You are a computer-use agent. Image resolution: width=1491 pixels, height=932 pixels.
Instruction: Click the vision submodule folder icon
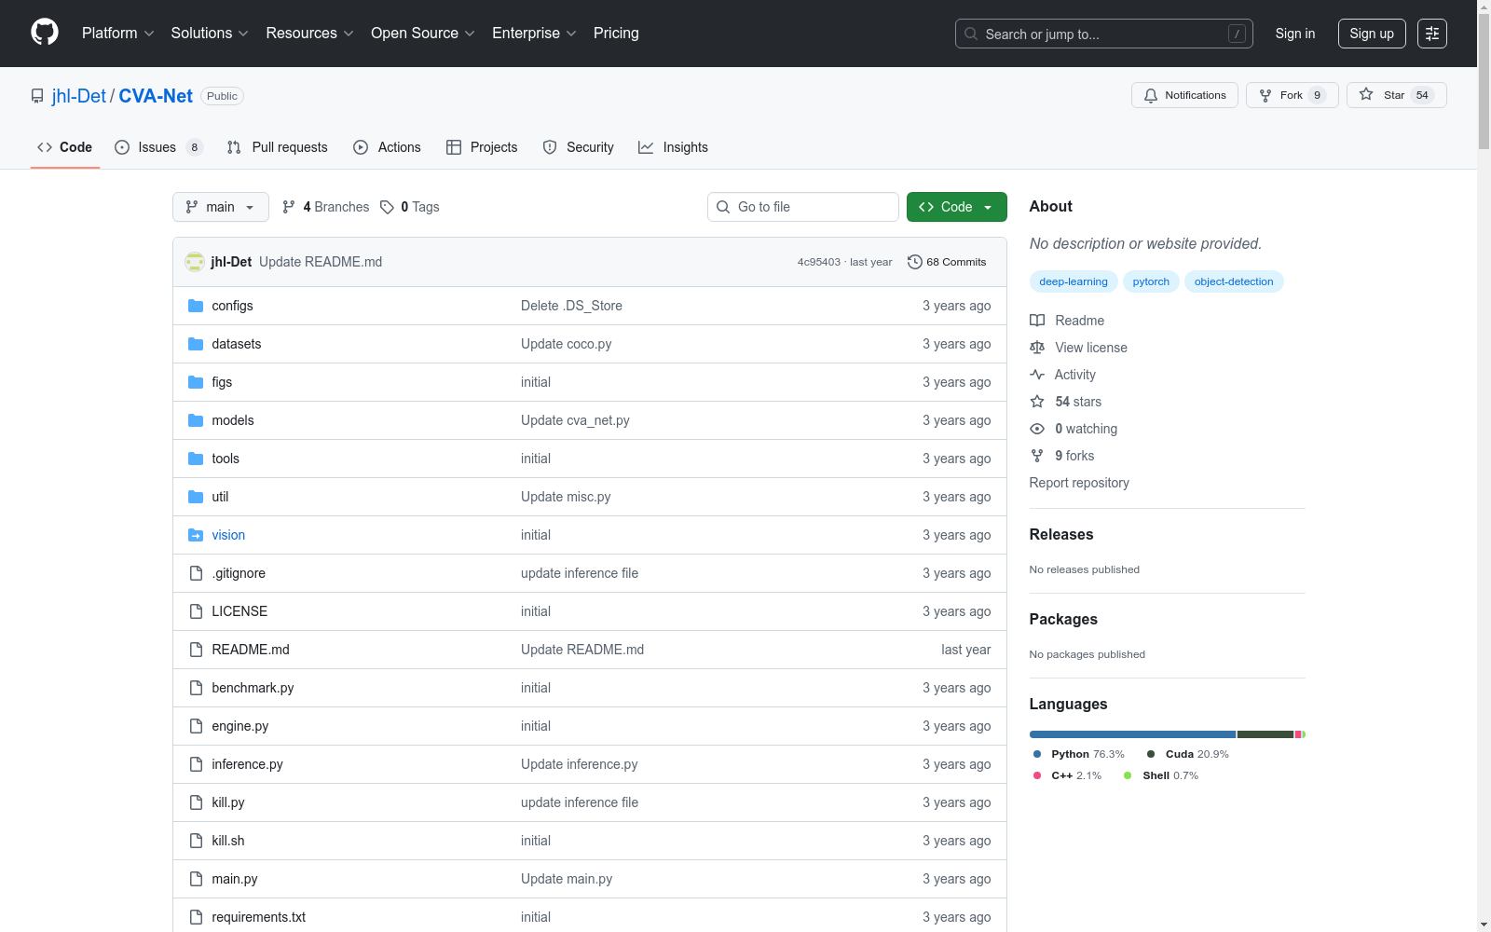pos(196,535)
